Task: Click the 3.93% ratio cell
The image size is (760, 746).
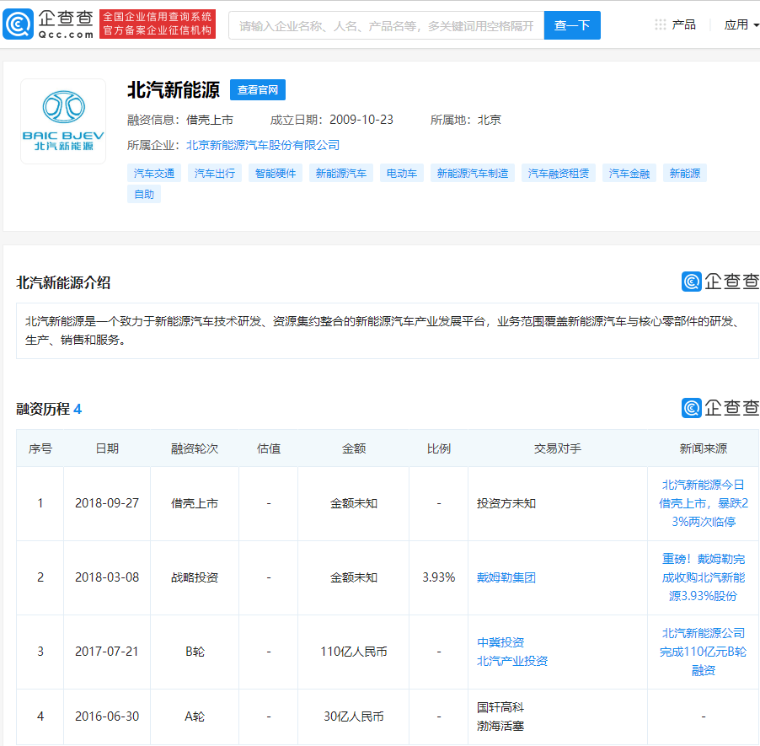Action: (439, 577)
